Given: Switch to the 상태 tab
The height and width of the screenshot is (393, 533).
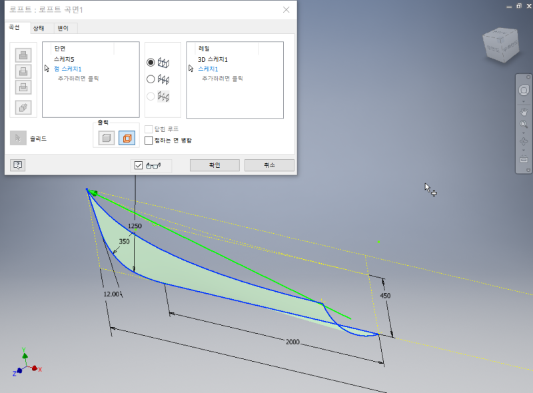Looking at the screenshot, I should click(39, 28).
